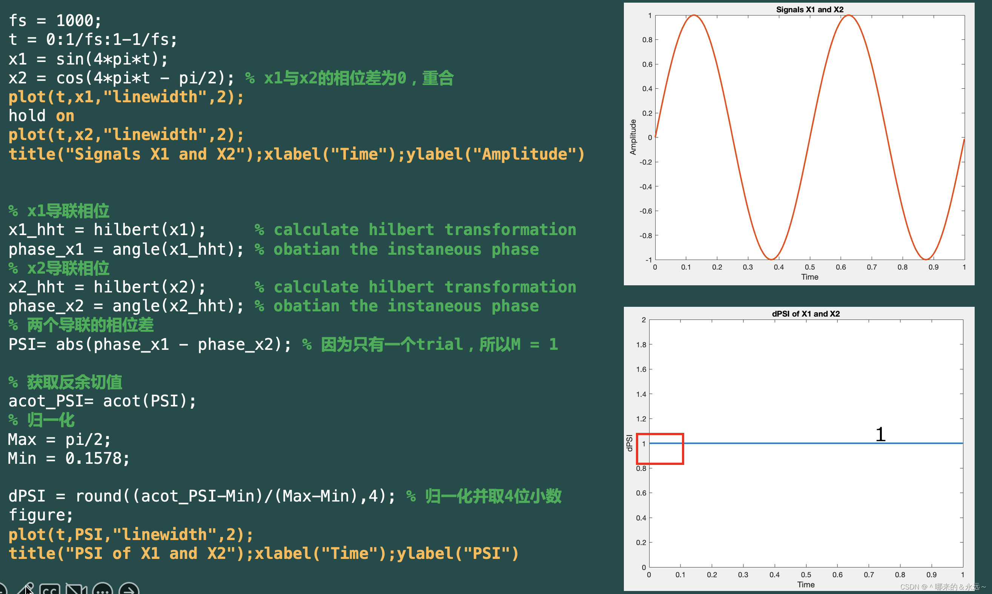Click the red highlight box on the dPSI plot
Image resolution: width=992 pixels, height=594 pixels.
pyautogui.click(x=660, y=449)
